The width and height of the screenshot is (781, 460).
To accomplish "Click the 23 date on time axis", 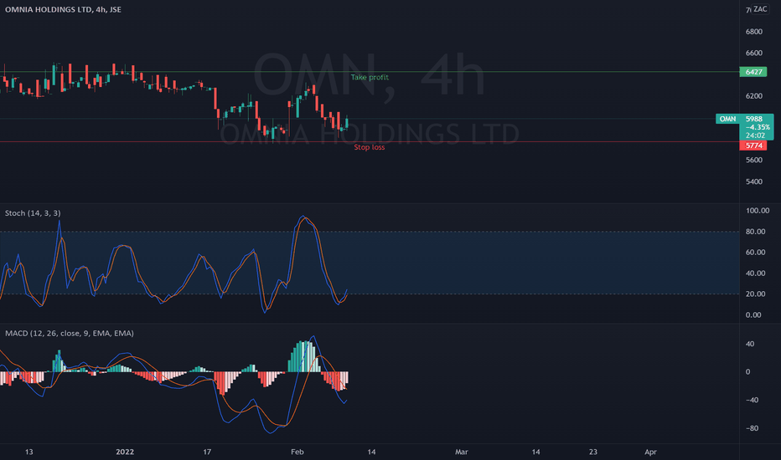I will point(592,452).
